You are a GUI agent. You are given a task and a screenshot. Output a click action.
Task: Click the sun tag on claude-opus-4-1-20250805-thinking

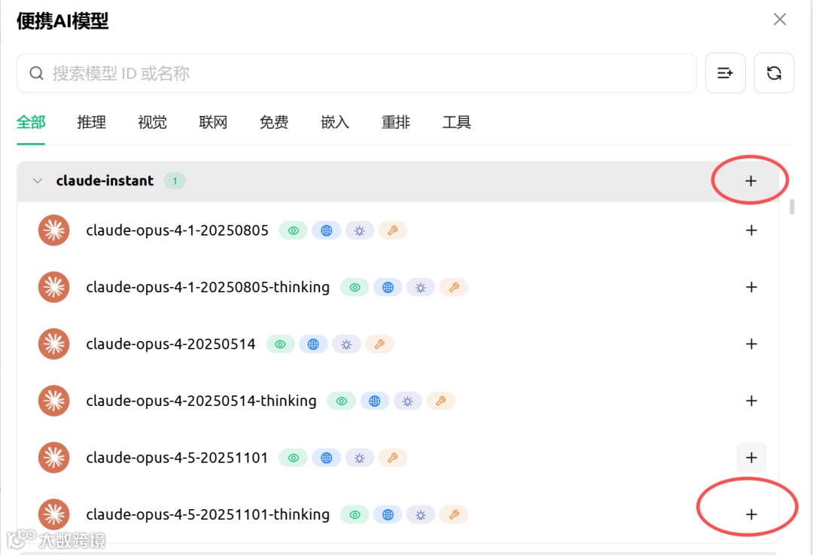click(x=421, y=288)
